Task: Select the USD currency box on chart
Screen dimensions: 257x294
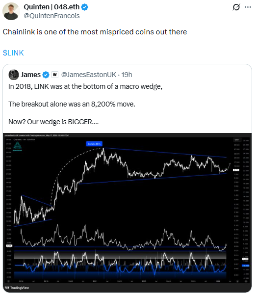Action: click(x=237, y=140)
